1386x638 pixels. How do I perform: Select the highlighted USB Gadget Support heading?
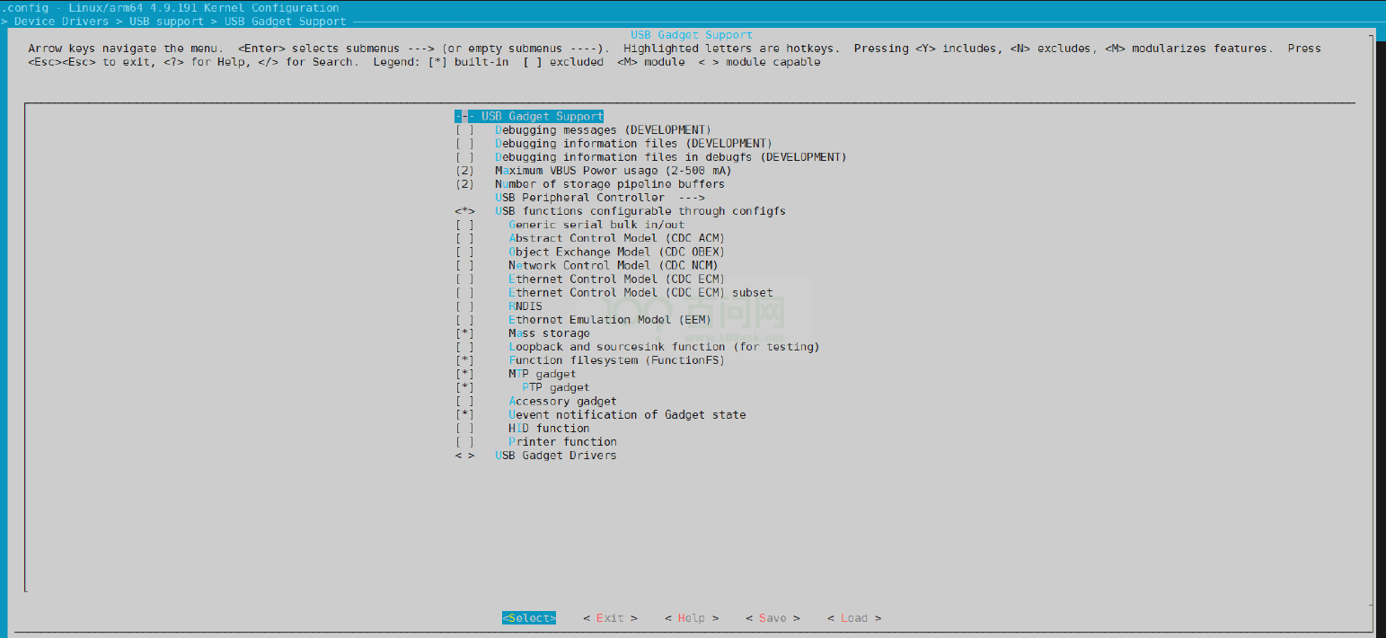coord(529,117)
